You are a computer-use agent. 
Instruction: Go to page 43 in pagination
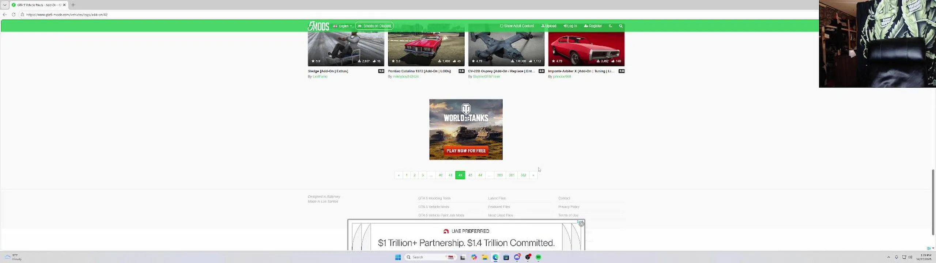tap(470, 175)
